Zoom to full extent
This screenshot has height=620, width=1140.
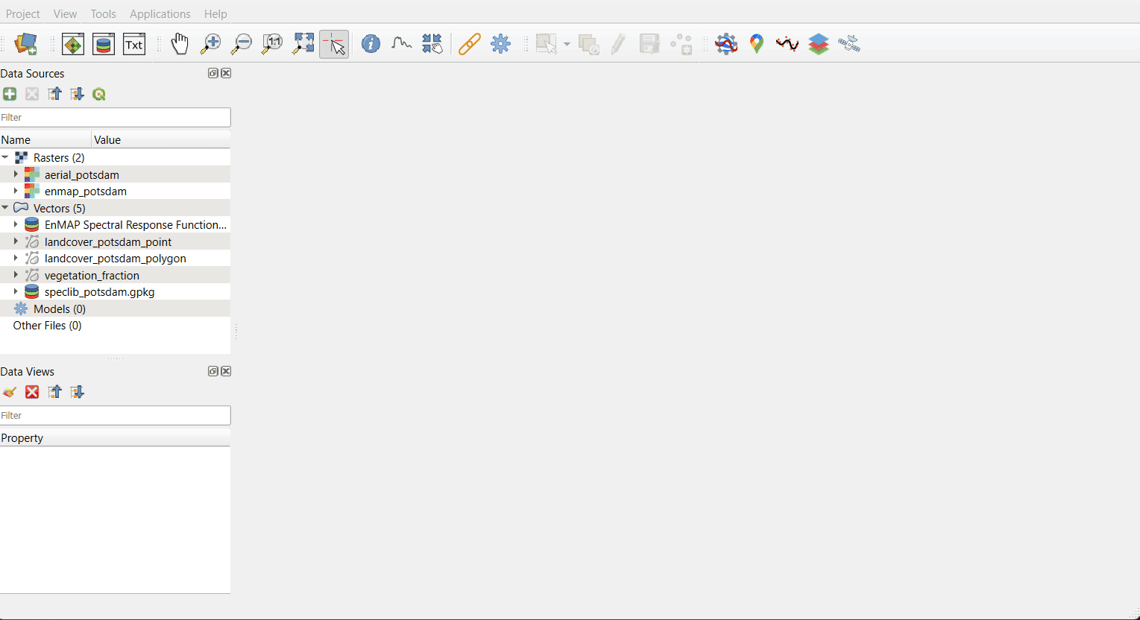pos(303,45)
